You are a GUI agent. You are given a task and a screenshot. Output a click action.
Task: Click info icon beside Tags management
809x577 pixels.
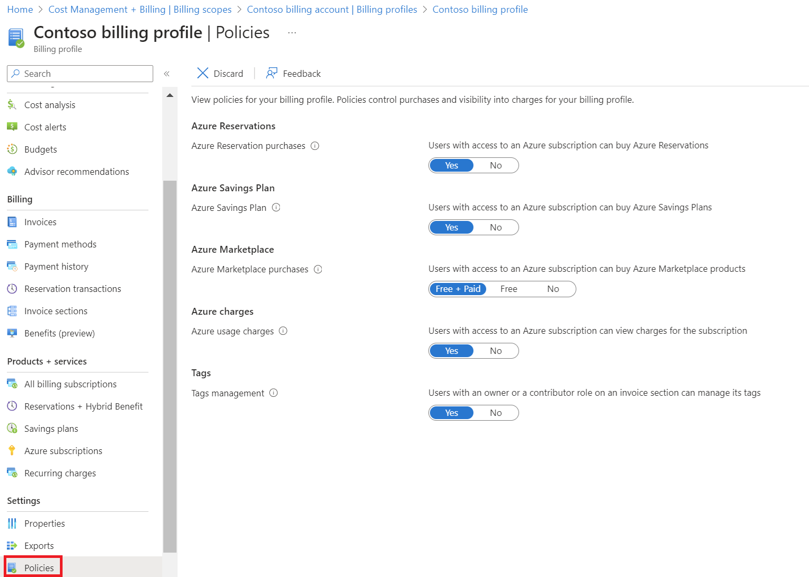(274, 393)
